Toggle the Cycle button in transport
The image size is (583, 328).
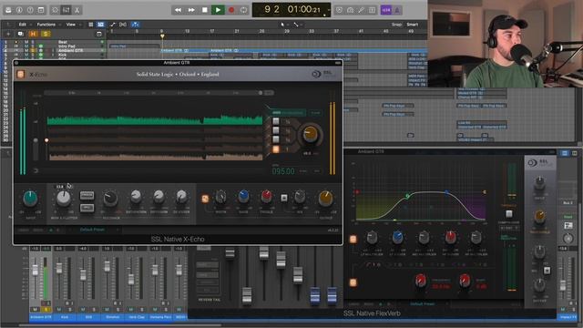(x=243, y=10)
